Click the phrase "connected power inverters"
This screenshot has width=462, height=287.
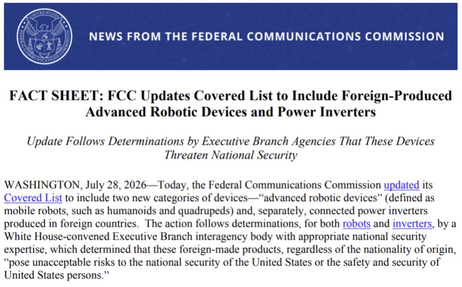(368, 211)
